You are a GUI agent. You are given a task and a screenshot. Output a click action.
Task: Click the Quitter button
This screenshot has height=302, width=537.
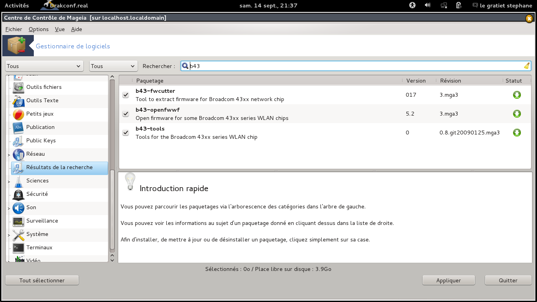point(508,280)
